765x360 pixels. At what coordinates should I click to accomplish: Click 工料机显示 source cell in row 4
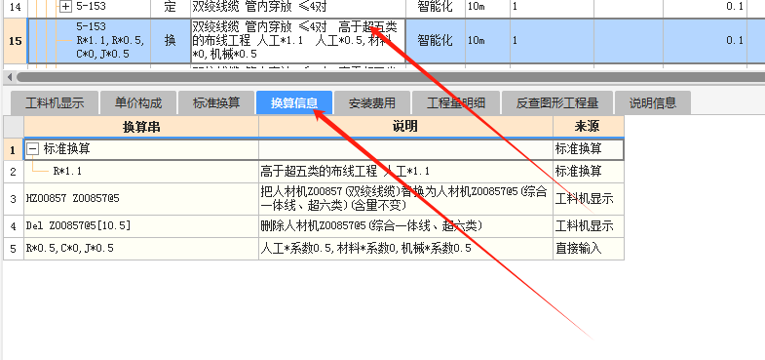tap(589, 226)
